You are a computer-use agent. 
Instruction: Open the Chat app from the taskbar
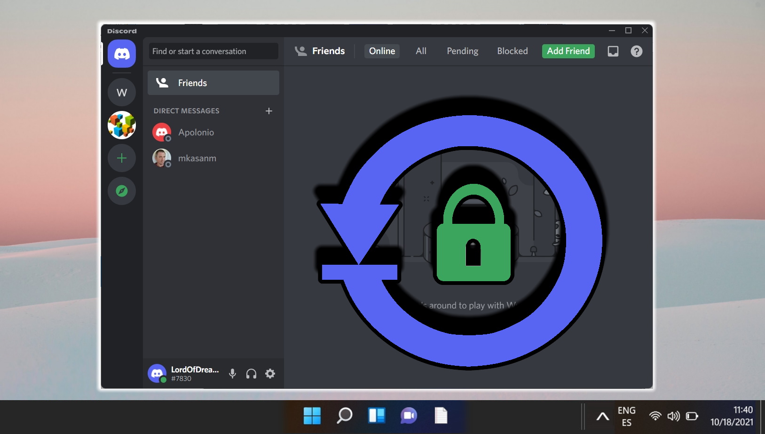[x=409, y=416]
